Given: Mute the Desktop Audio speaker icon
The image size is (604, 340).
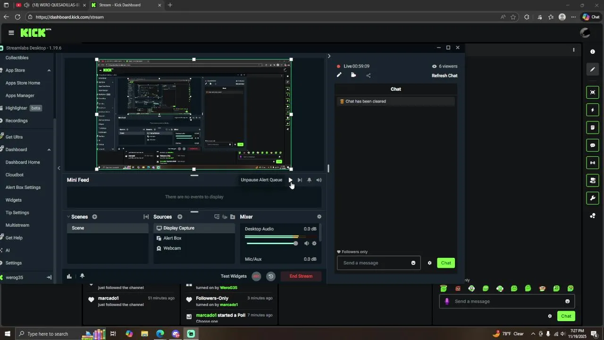Looking at the screenshot, I should 306,243.
